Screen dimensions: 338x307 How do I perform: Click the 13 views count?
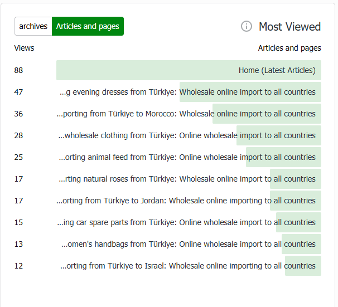[18, 245]
